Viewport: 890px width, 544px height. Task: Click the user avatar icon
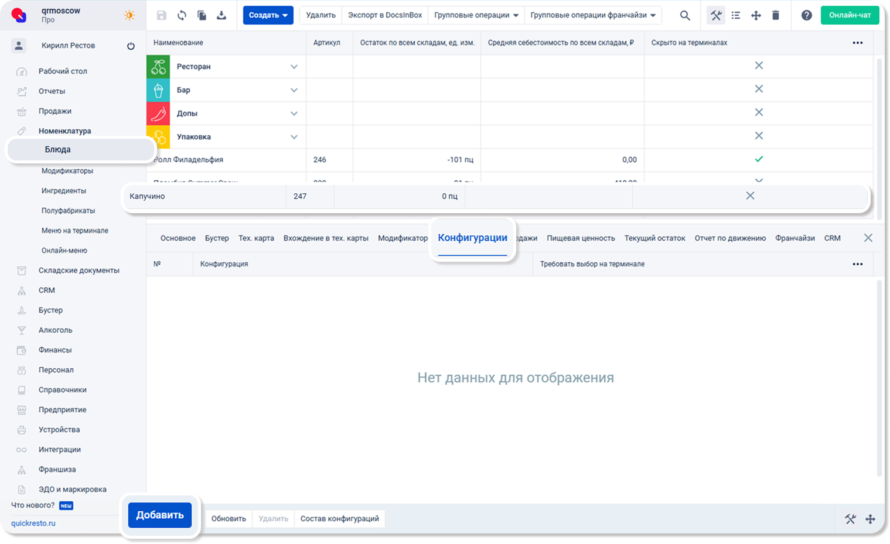(19, 46)
